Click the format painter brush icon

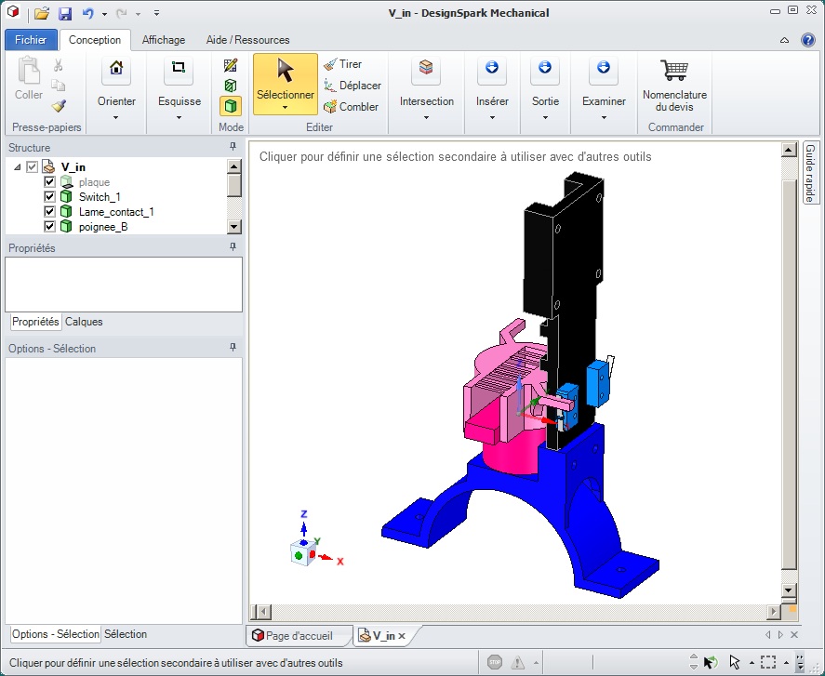pos(59,106)
